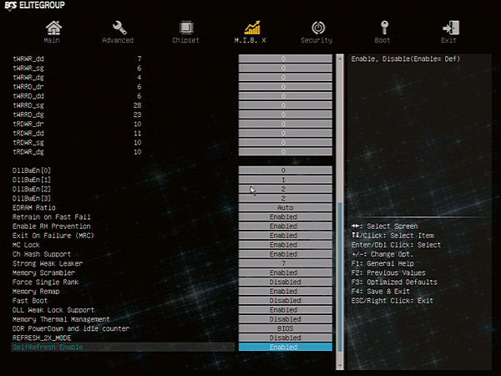Open DDR PowerDown and idle counter option
Image resolution: width=501 pixels, height=376 pixels.
286,328
